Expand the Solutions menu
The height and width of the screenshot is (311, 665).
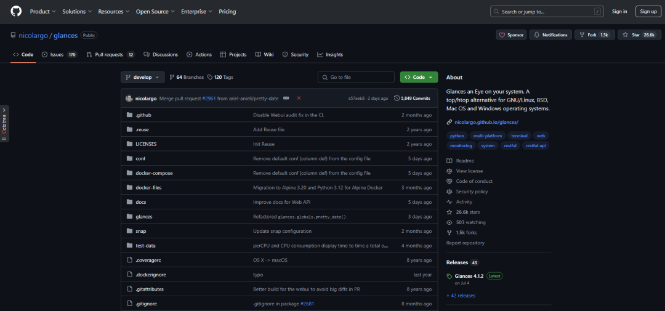point(77,12)
